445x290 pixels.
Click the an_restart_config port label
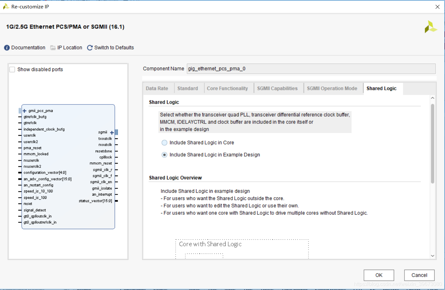(38, 185)
